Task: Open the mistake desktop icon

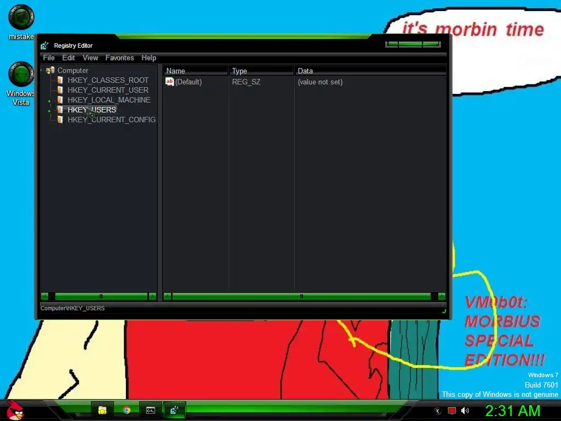Action: point(21,22)
